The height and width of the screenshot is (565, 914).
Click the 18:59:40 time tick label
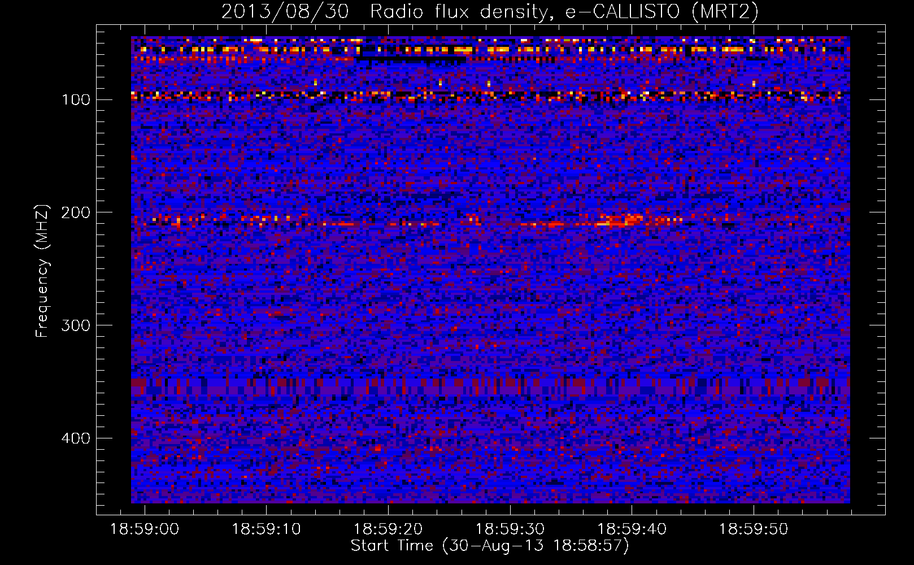pyautogui.click(x=632, y=529)
